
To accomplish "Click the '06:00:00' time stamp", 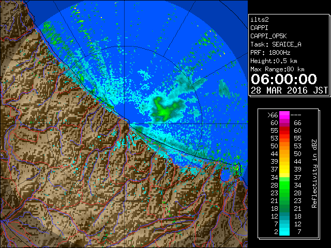I will [284, 79].
